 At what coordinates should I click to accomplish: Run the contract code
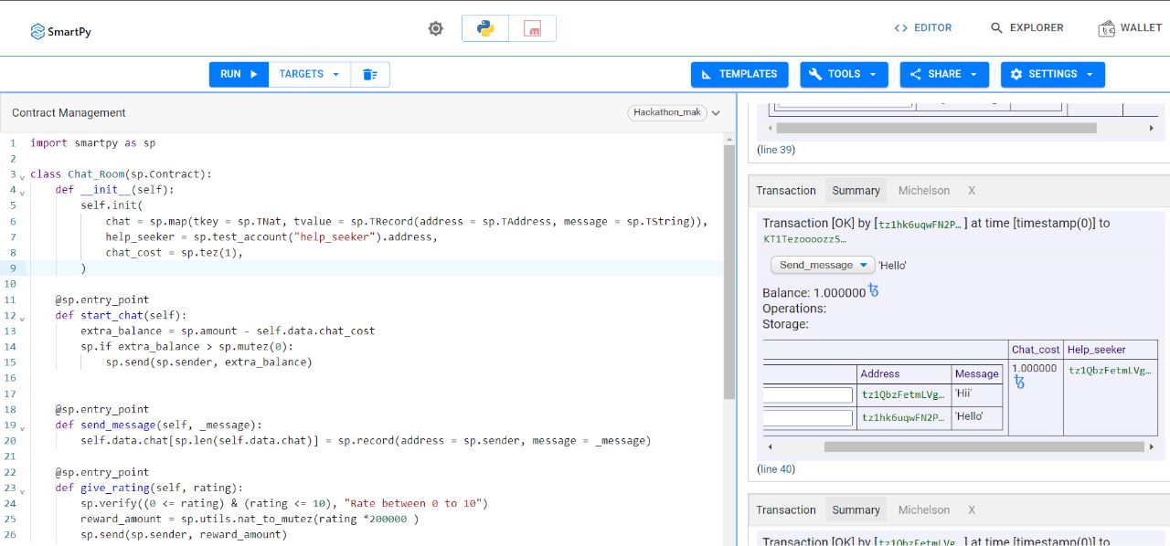click(239, 74)
